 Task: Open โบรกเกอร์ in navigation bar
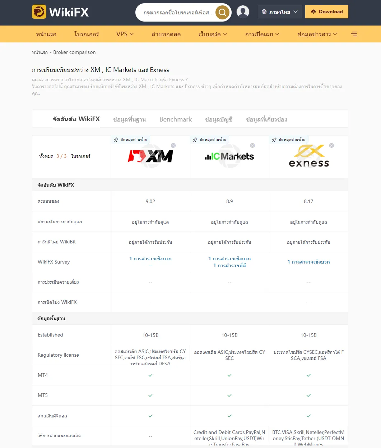[87, 34]
